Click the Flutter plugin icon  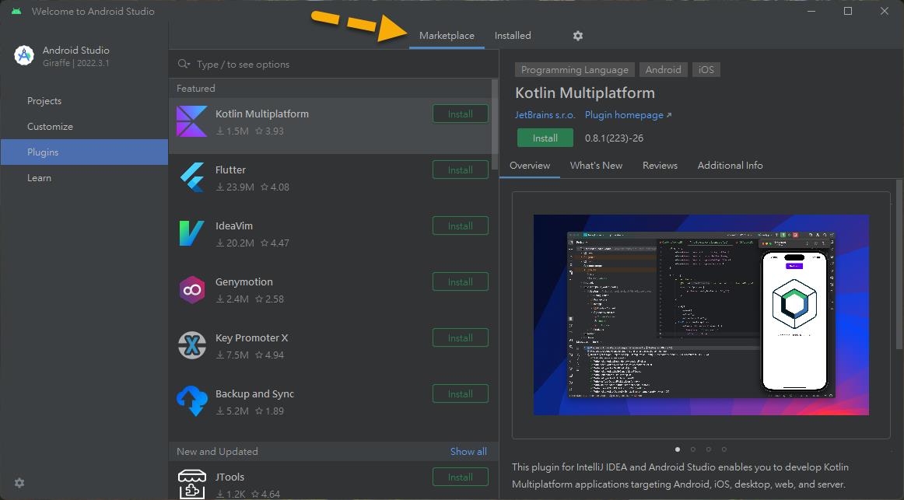click(x=191, y=177)
